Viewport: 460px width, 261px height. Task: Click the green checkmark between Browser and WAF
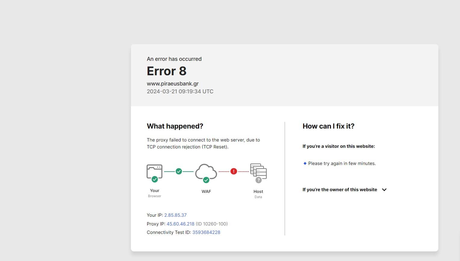coord(179,171)
